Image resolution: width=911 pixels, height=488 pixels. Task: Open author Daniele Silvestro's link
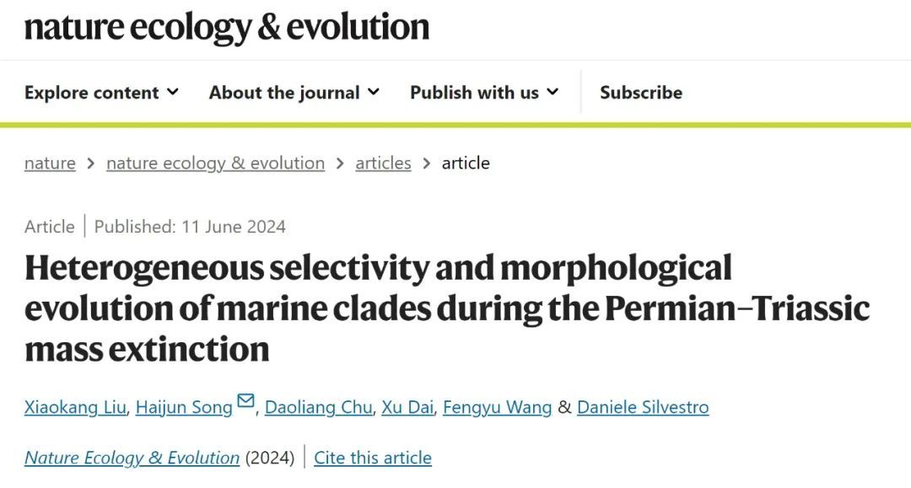pyautogui.click(x=643, y=407)
